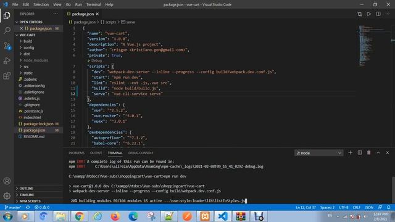Split the editor to the right
Screen dimensions: 395x222
378,14
